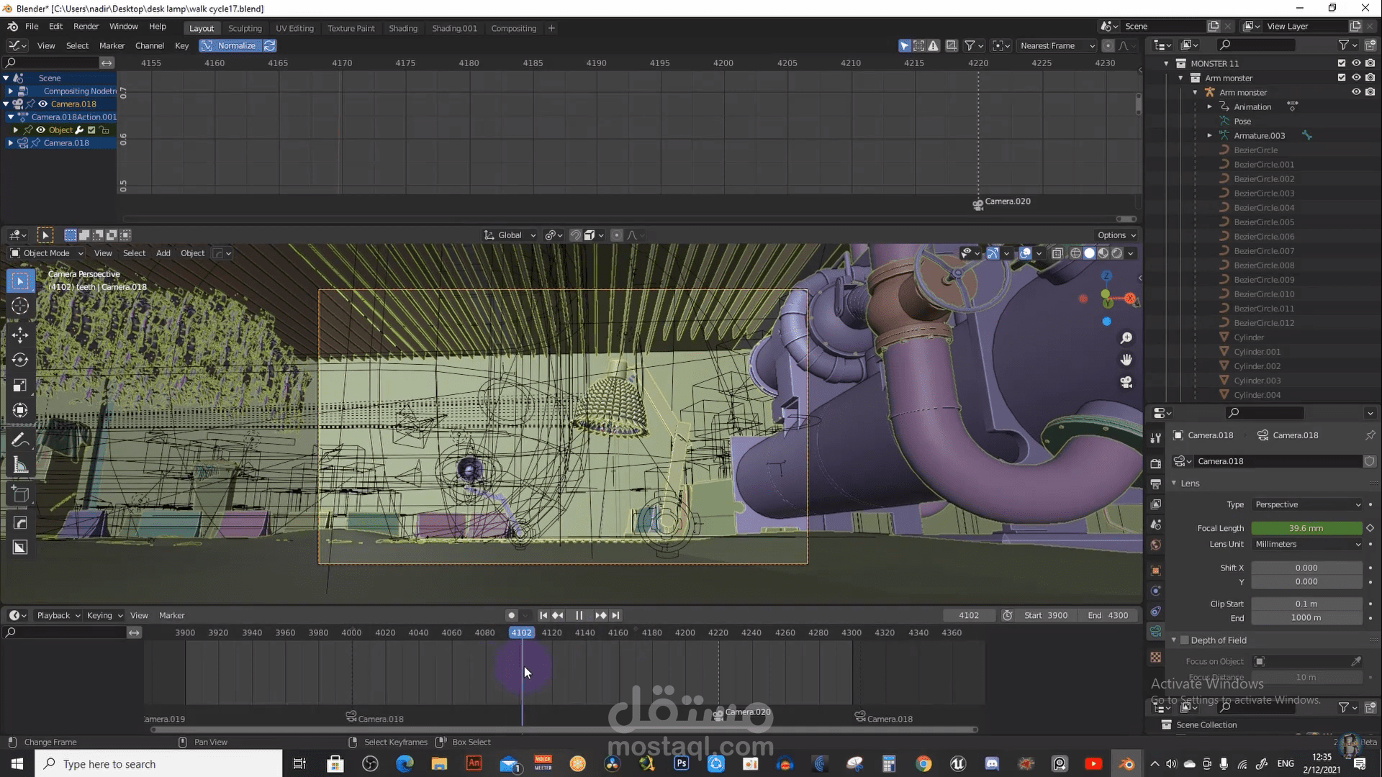This screenshot has width=1382, height=777.
Task: Click the viewport zoom magnifier icon
Action: coord(1126,338)
